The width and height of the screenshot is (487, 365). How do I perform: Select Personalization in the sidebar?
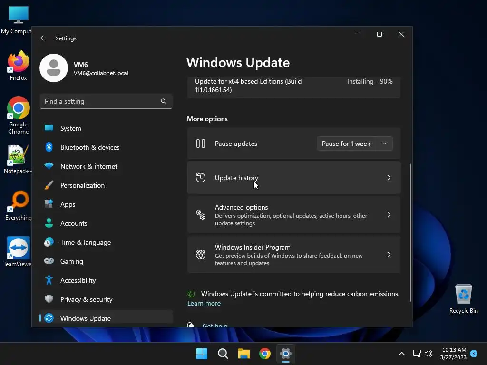coord(106,185)
